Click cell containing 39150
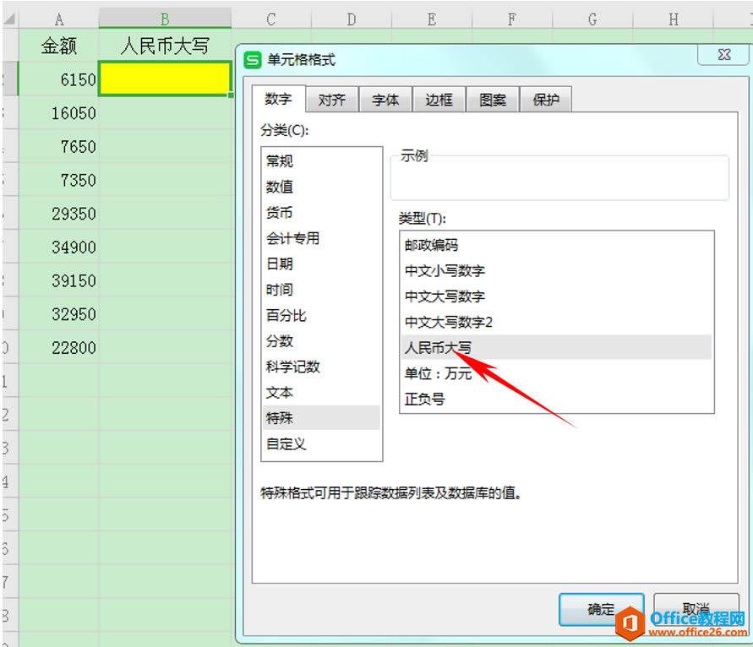Viewport: 753px width, 647px height. 58,280
